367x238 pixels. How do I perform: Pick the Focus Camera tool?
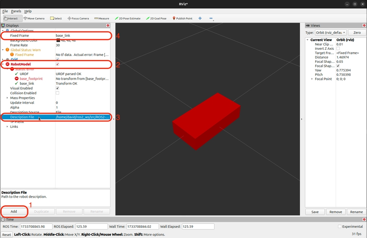(x=78, y=18)
